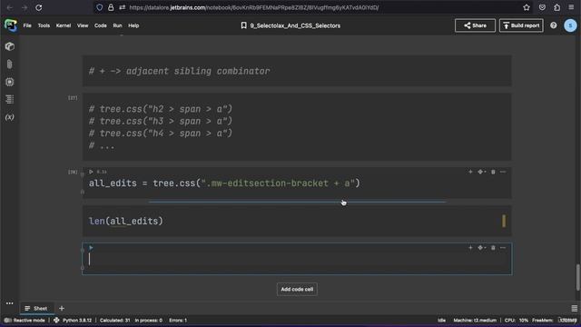This screenshot has width=581, height=327.
Task: Click the yellow warning marker on len(all_edits) cell
Action: [504, 221]
